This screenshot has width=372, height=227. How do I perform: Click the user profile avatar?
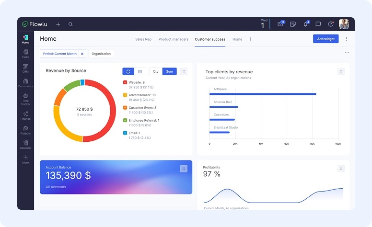tap(344, 24)
